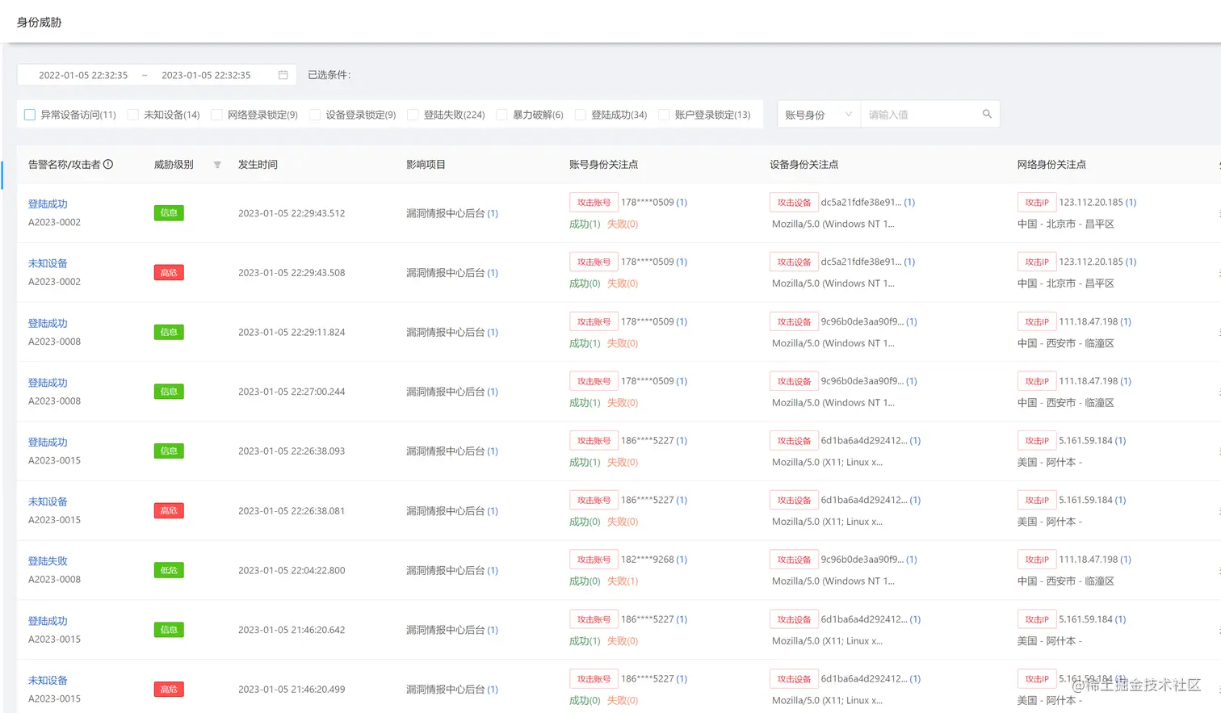
Task: Click account 182****9268 in the 登陆失败 row
Action: 647,560
